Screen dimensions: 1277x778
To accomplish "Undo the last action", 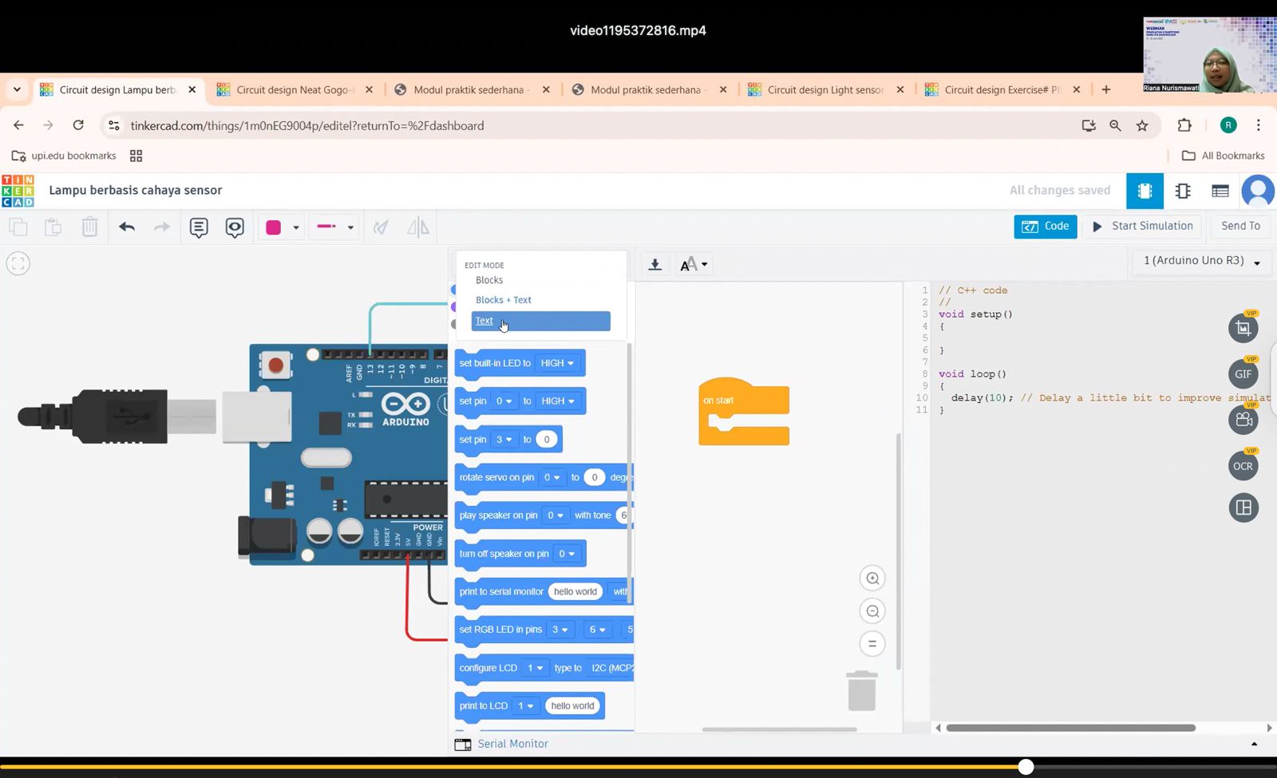I will coord(126,227).
